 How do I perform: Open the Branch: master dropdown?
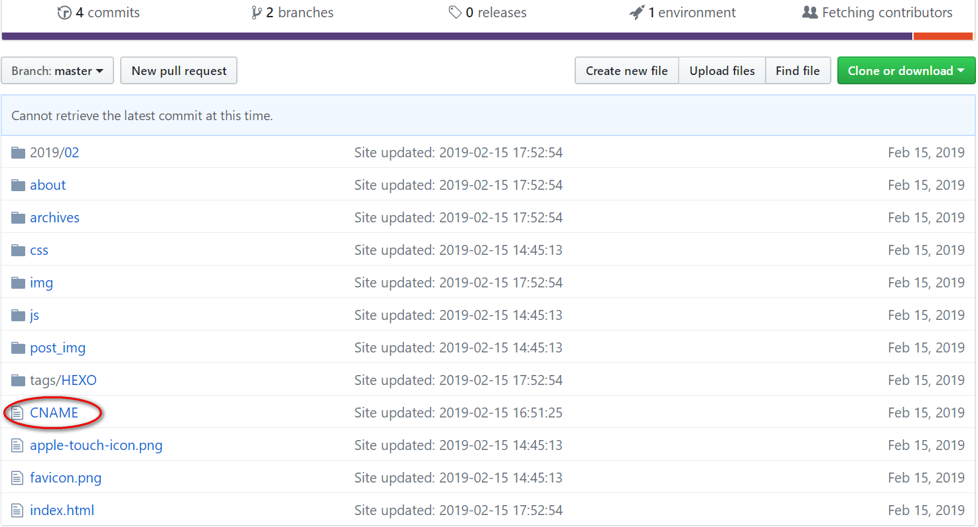pos(57,70)
